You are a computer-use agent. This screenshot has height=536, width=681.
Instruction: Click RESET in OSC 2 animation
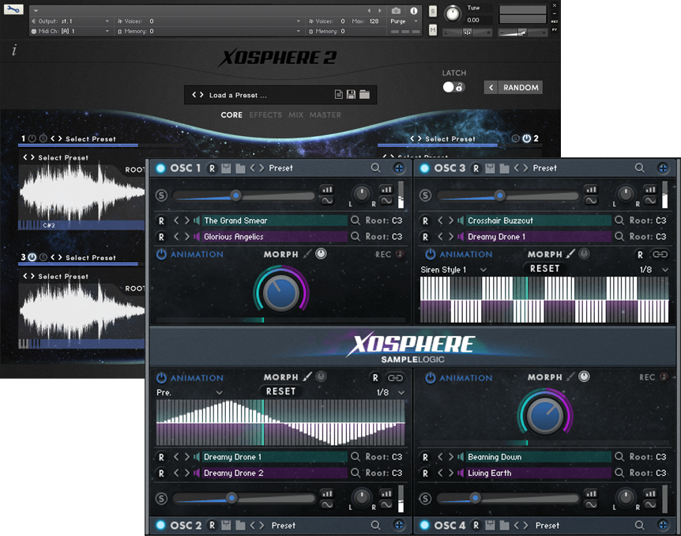tap(280, 391)
